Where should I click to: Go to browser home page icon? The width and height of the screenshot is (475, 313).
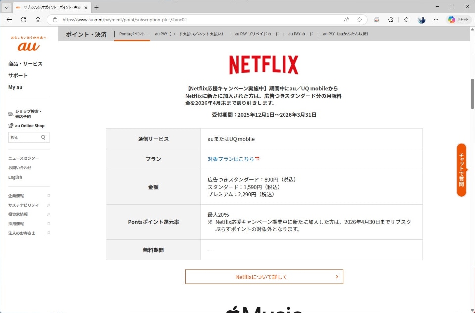pyautogui.click(x=38, y=20)
